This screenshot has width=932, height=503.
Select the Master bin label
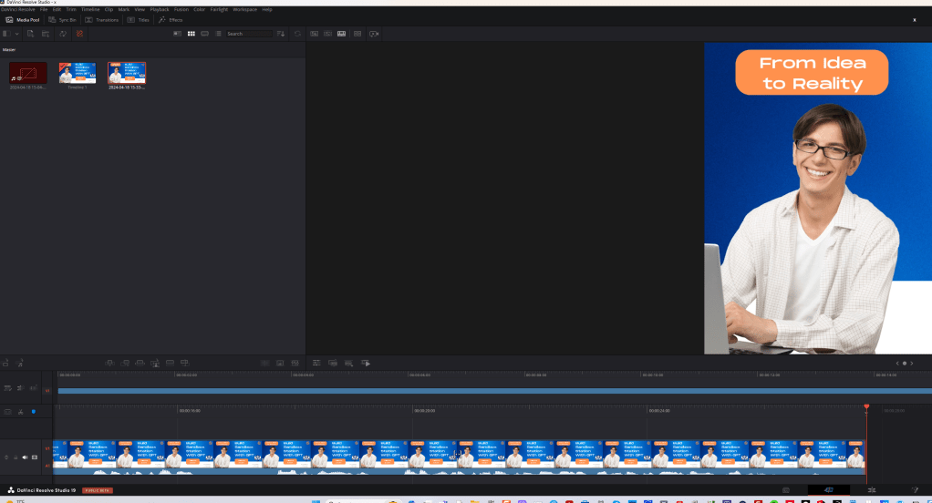tap(9, 50)
